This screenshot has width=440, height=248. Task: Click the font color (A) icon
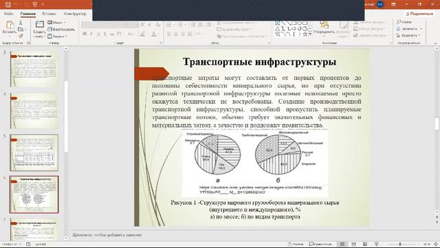(154, 34)
